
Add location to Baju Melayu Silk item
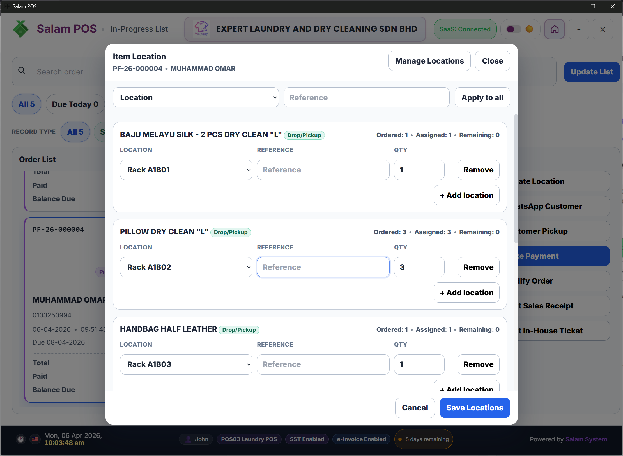tap(466, 195)
